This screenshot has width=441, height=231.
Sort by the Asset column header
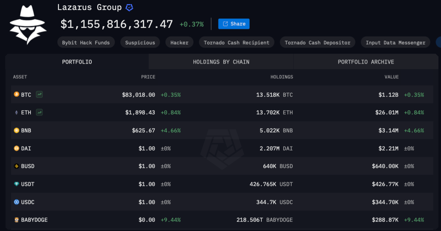20,77
